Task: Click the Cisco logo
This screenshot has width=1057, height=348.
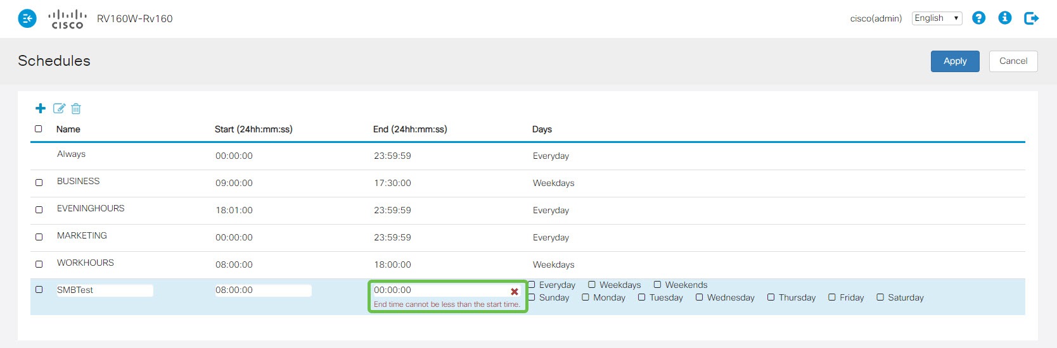Action: (67, 19)
